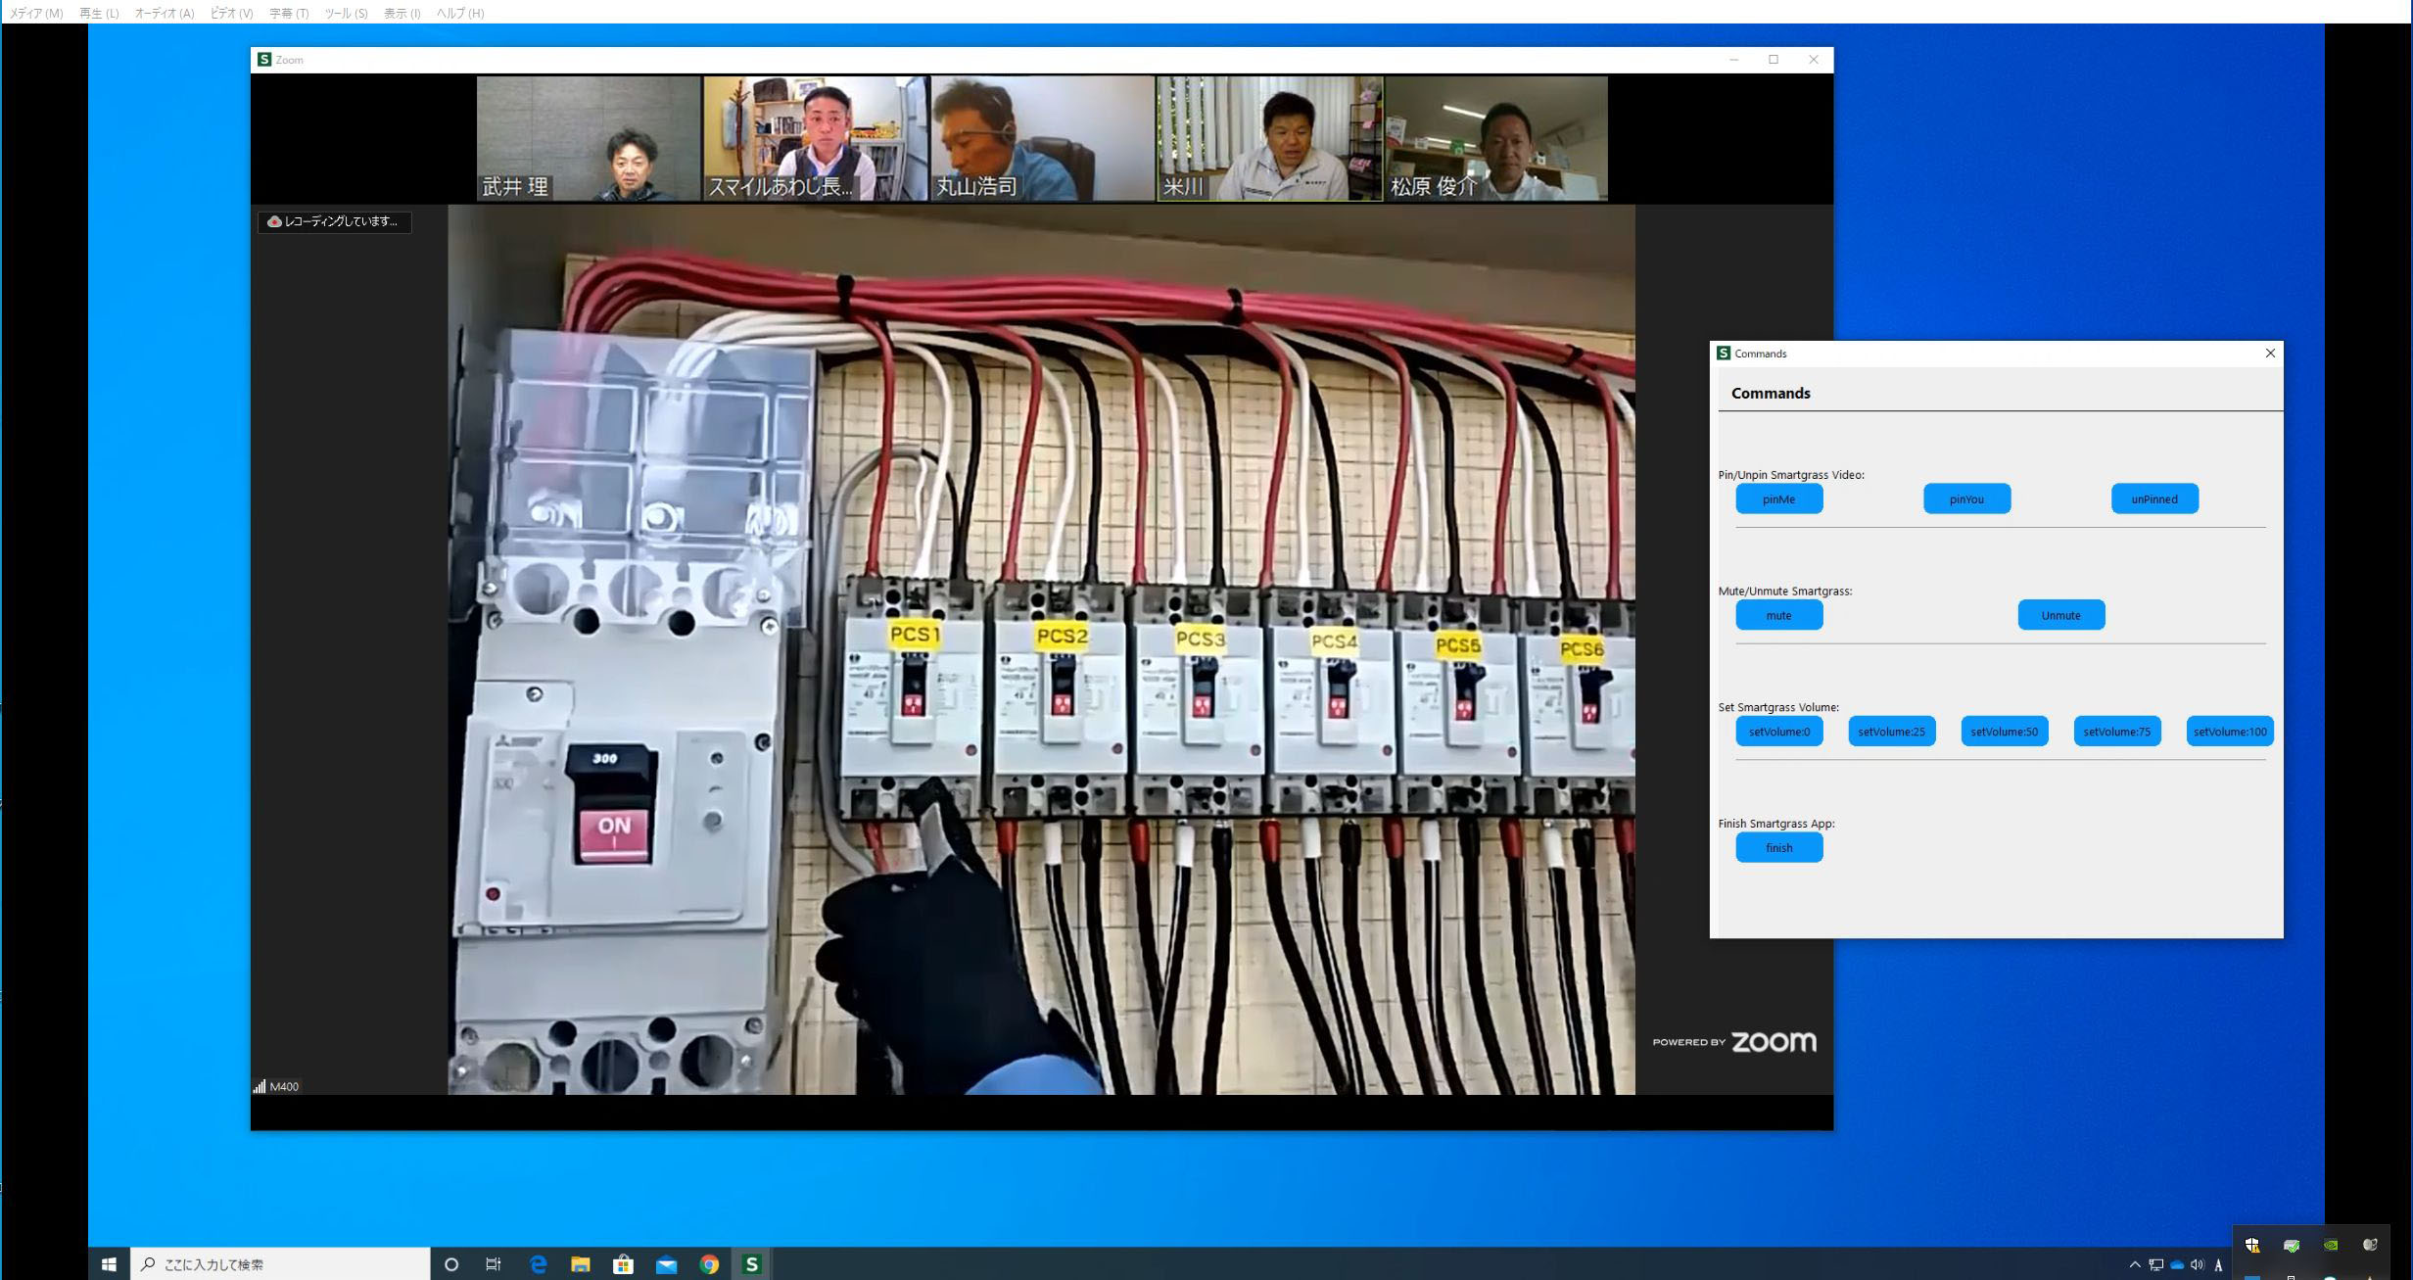The width and height of the screenshot is (2413, 1280).
Task: Open Task View from the taskbar
Action: click(494, 1264)
